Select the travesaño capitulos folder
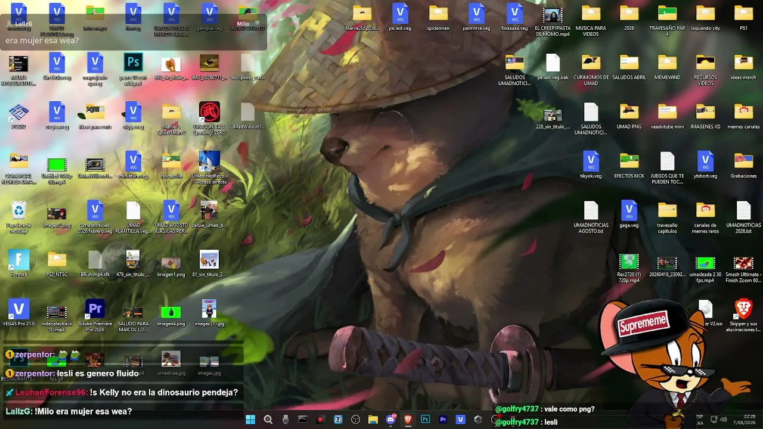Screen dimensions: 763x429 [x=667, y=217]
